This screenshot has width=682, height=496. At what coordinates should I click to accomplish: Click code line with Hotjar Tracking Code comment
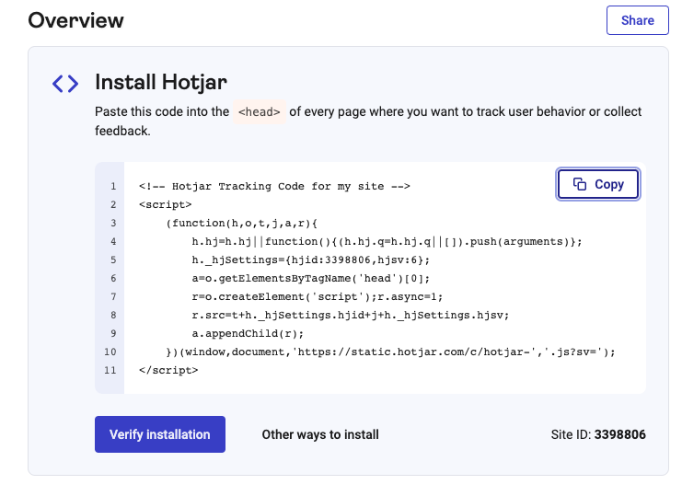point(274,187)
